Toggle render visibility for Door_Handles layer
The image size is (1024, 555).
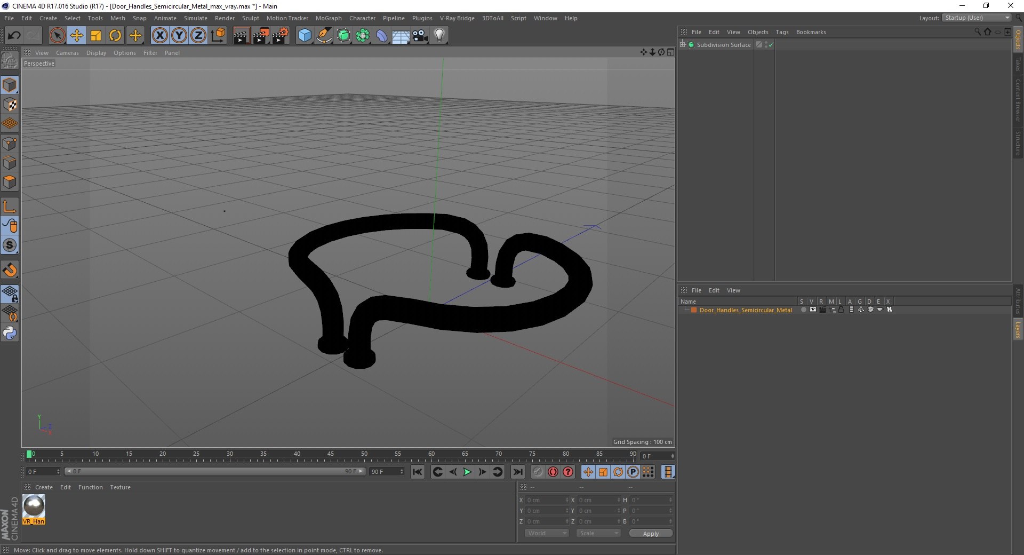[822, 310]
